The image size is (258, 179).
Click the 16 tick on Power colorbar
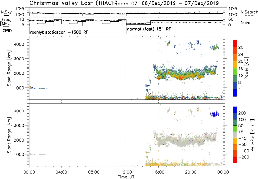[241, 68]
